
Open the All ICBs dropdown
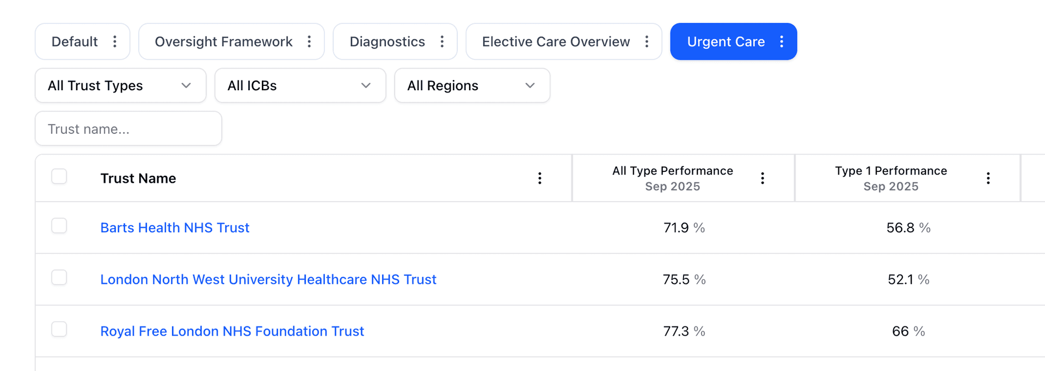300,85
